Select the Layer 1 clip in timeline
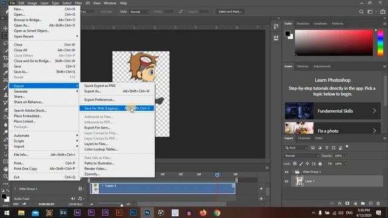 (162, 188)
